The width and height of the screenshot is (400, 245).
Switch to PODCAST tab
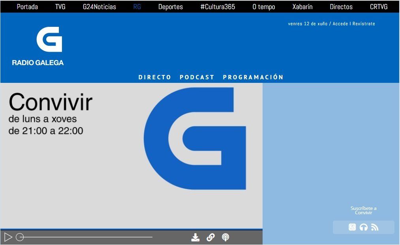point(197,77)
